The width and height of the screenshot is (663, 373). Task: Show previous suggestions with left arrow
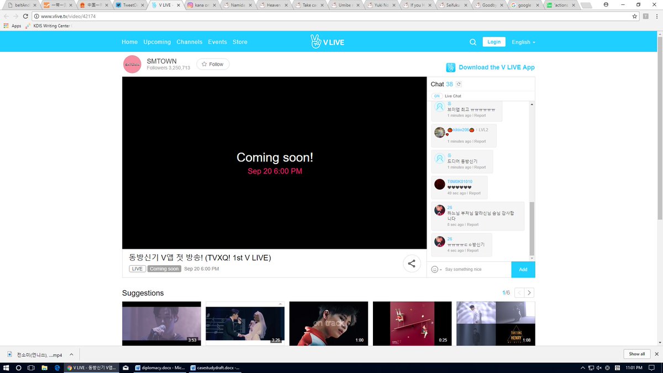[519, 293]
